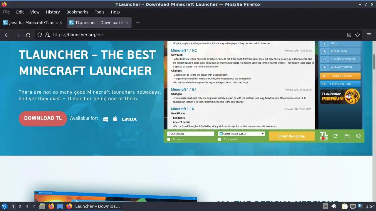This screenshot has height=211, width=376.
Task: Click the Minecraft 1.16.1 heading
Action: (184, 89)
